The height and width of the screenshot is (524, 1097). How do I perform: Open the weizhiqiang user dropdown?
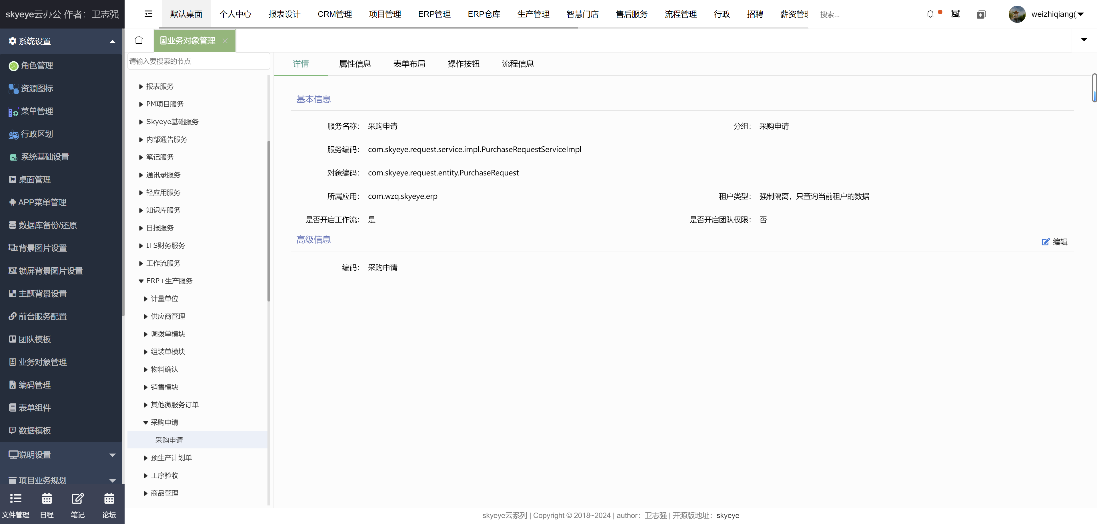[x=1054, y=14]
